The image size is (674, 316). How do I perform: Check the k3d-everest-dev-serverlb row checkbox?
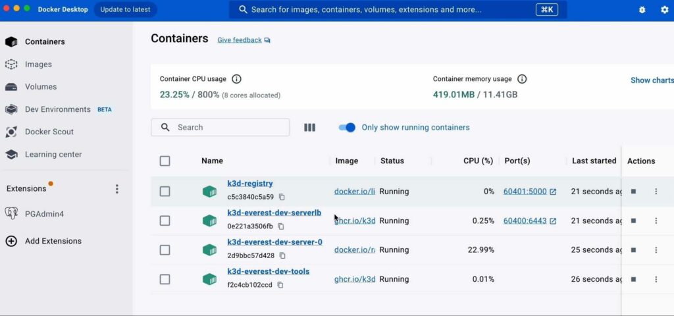pos(165,221)
